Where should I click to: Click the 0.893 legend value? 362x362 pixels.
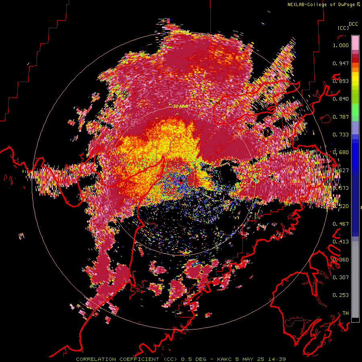(x=341, y=81)
